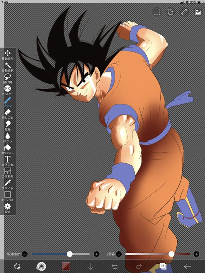Click the brush thickness slider track
This screenshot has height=273, width=205.
(61, 254)
